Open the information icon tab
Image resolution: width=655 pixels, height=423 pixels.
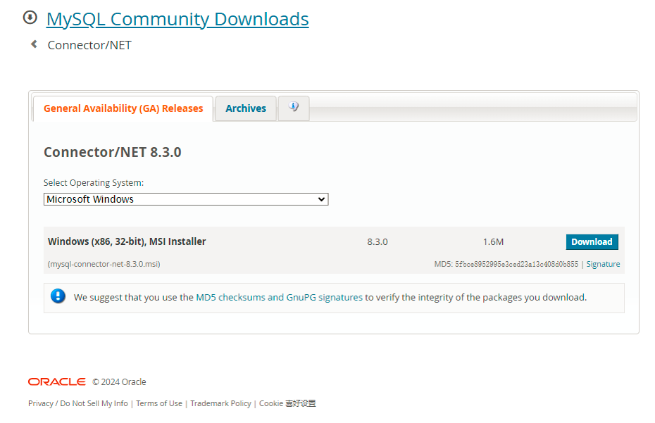(294, 108)
